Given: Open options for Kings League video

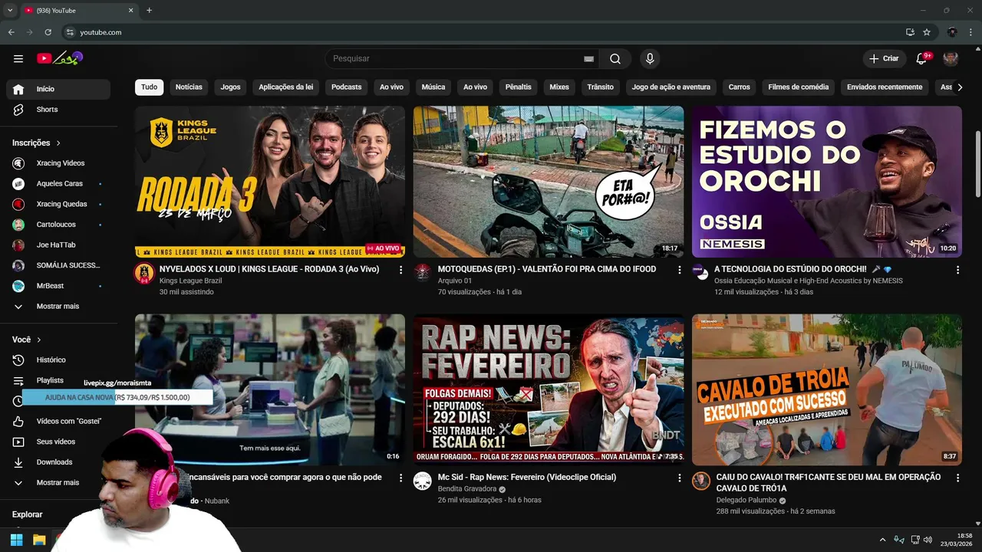Looking at the screenshot, I should [400, 270].
